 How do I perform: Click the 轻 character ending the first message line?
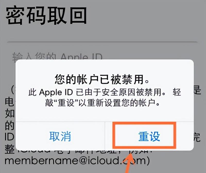point(177,92)
